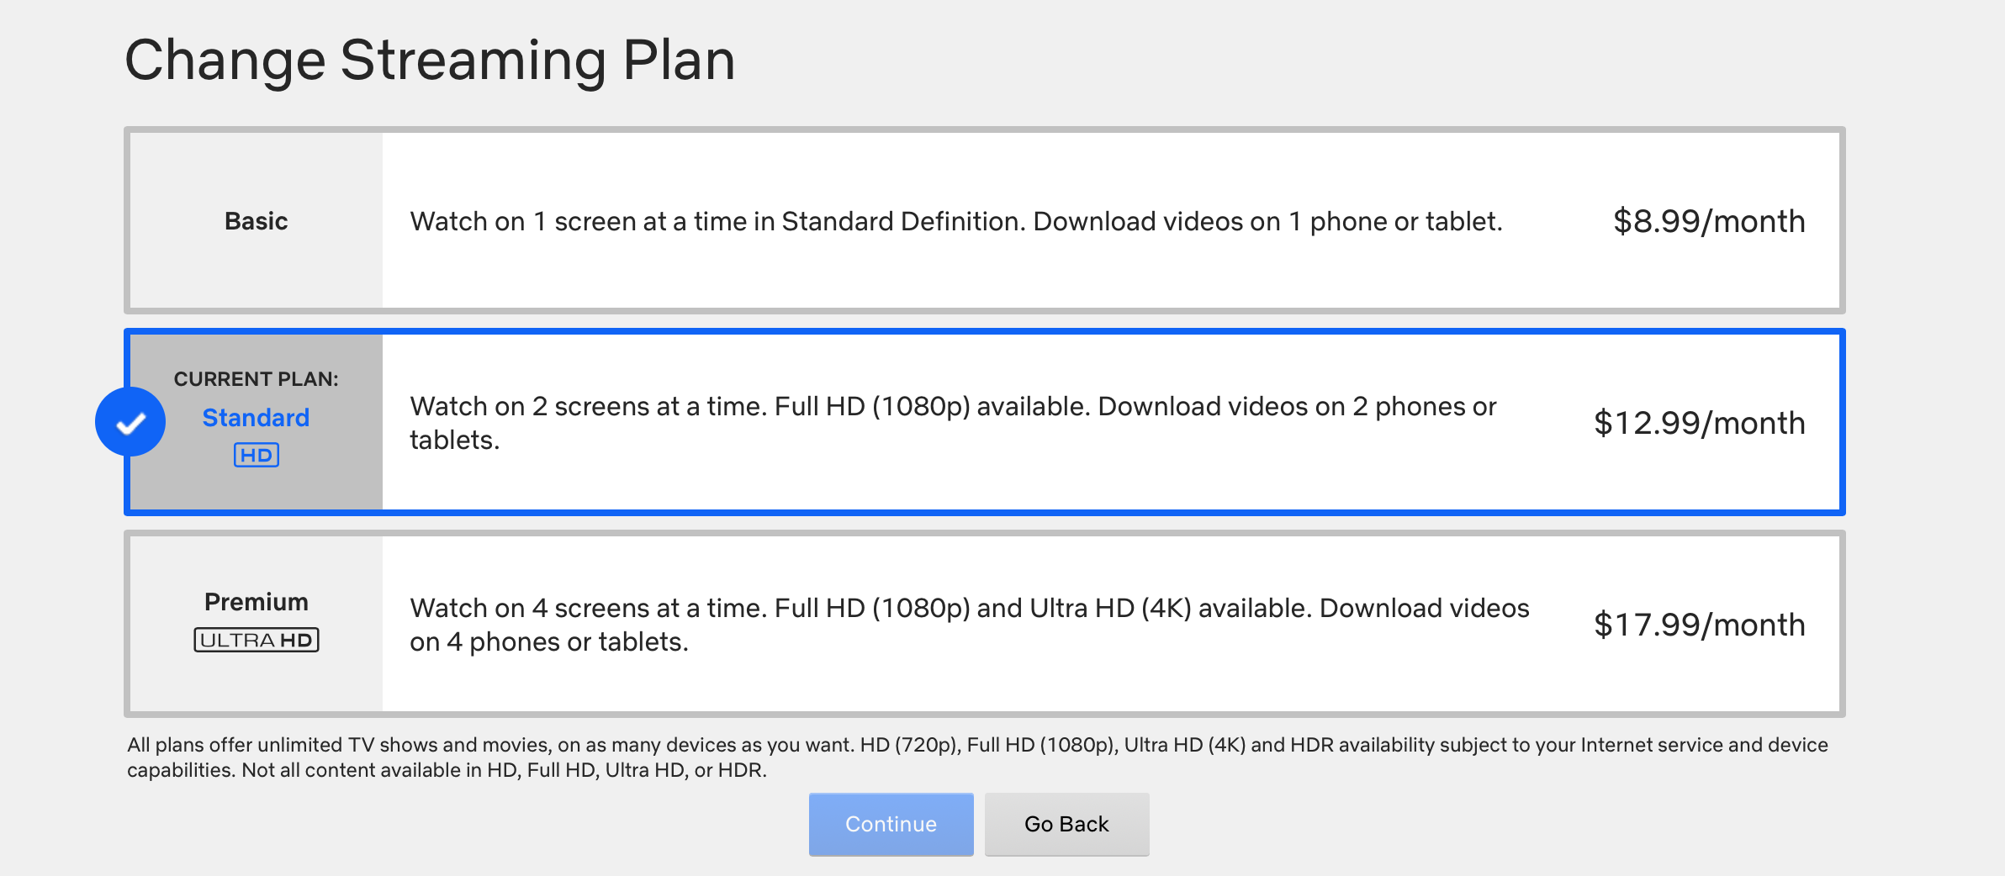Click the blue checkmark circle icon
The image size is (2005, 876).
pyautogui.click(x=130, y=422)
